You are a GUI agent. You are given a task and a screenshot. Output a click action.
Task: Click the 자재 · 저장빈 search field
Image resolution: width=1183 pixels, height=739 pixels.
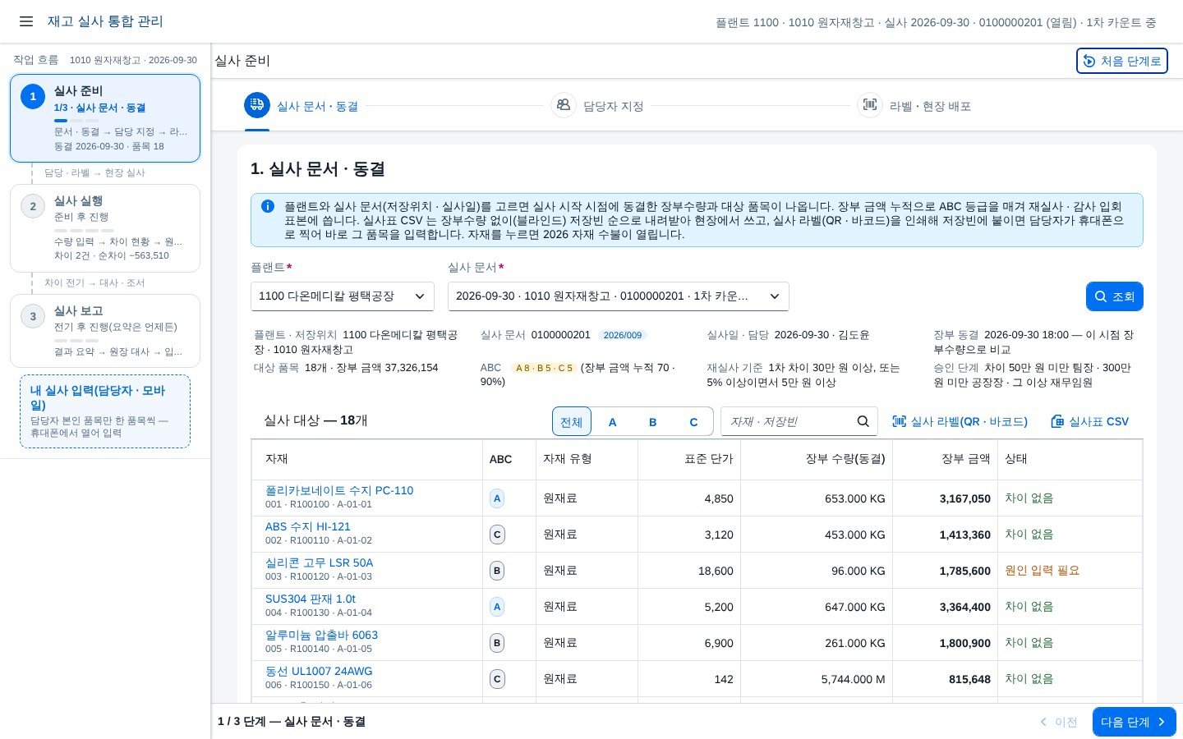click(x=799, y=421)
